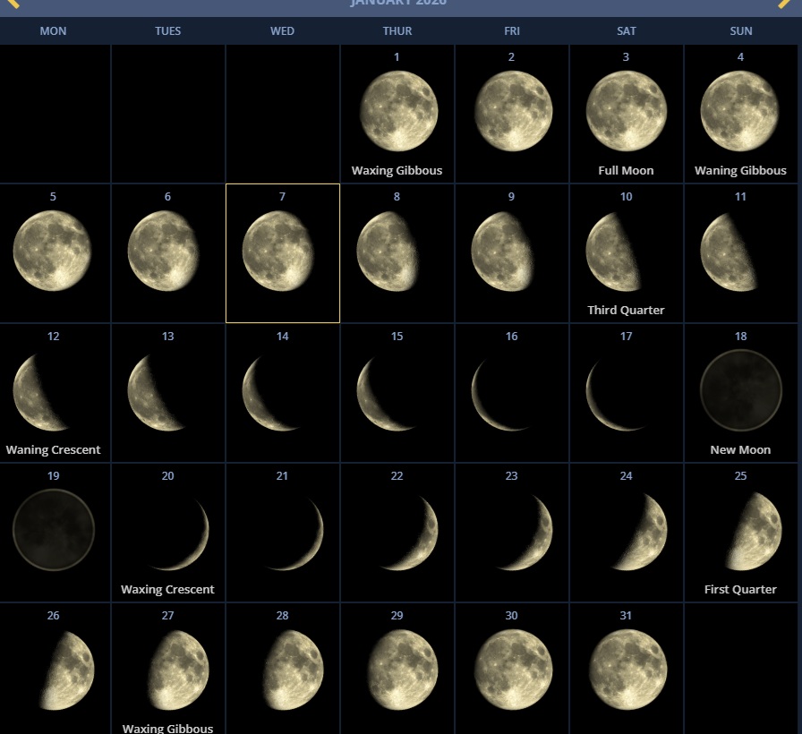Click the Waxing Gibbous moon on January 1
The height and width of the screenshot is (734, 802).
(398, 111)
